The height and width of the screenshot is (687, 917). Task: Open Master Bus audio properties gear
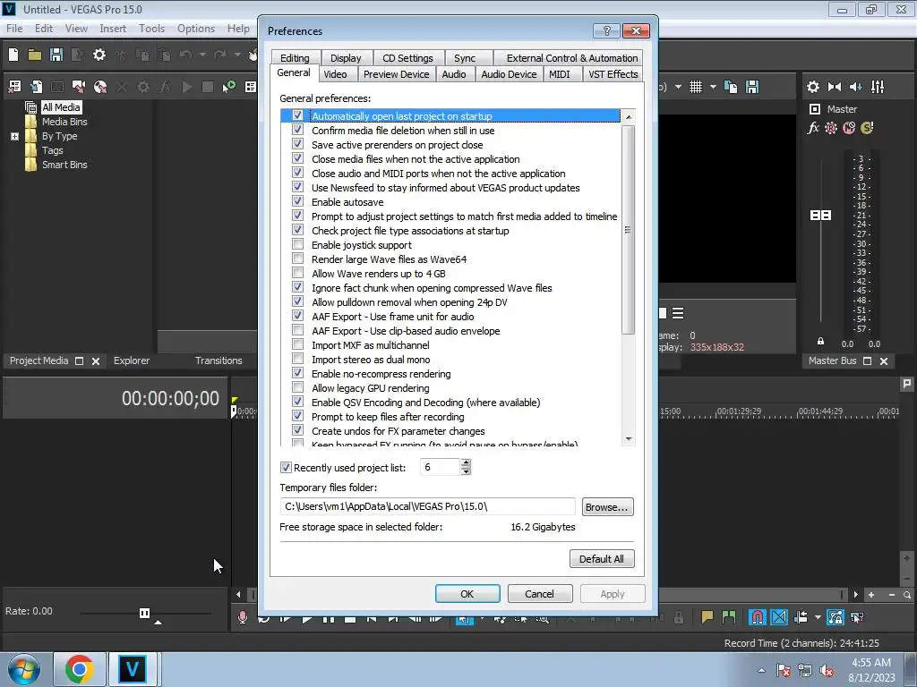813,87
